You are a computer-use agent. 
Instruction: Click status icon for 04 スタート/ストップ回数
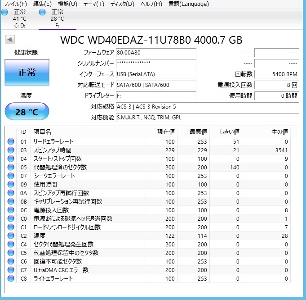(11, 159)
